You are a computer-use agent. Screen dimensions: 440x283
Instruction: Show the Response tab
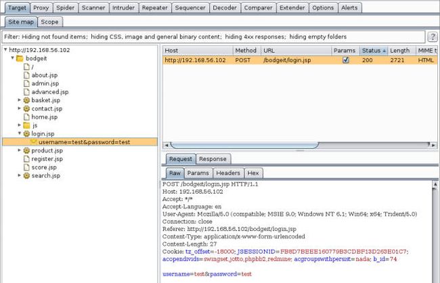(x=213, y=159)
